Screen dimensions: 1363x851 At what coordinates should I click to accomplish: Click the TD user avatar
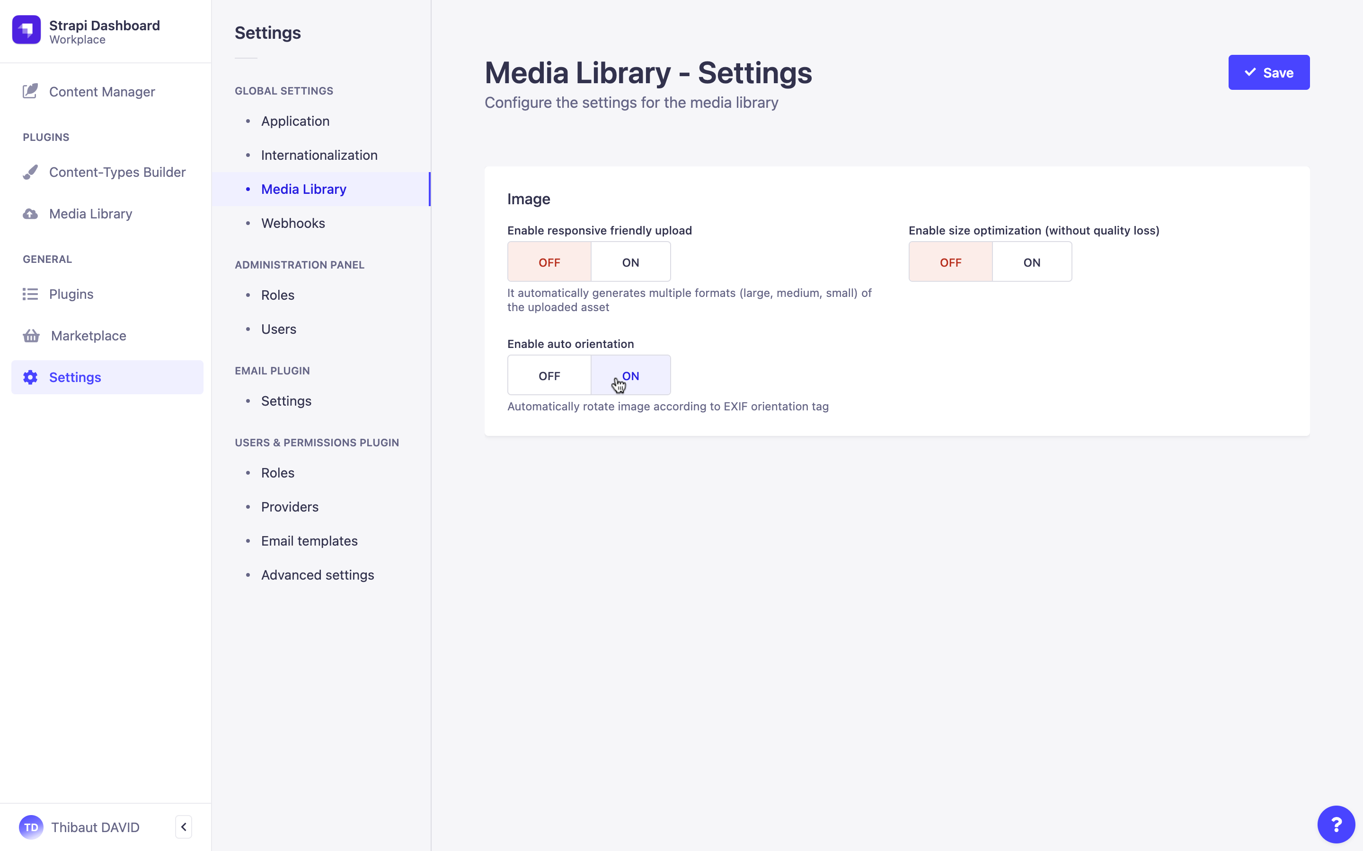click(x=31, y=827)
